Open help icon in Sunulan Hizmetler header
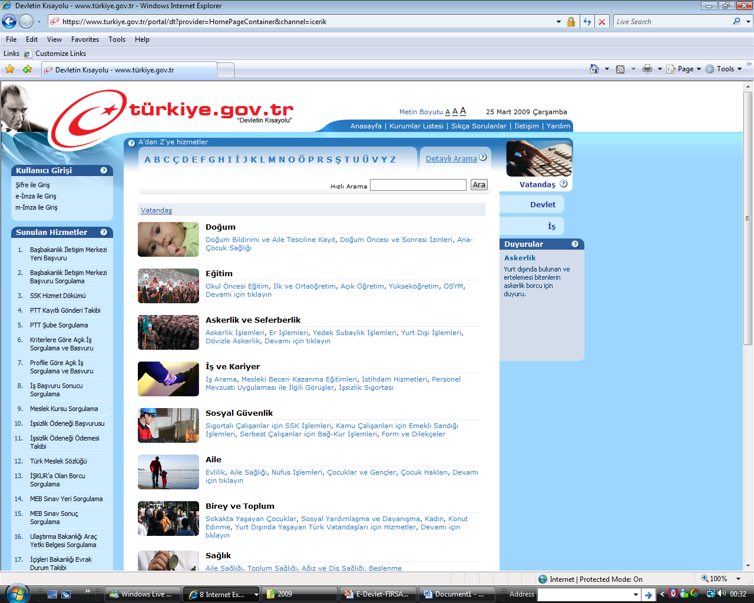This screenshot has width=754, height=603. [104, 232]
